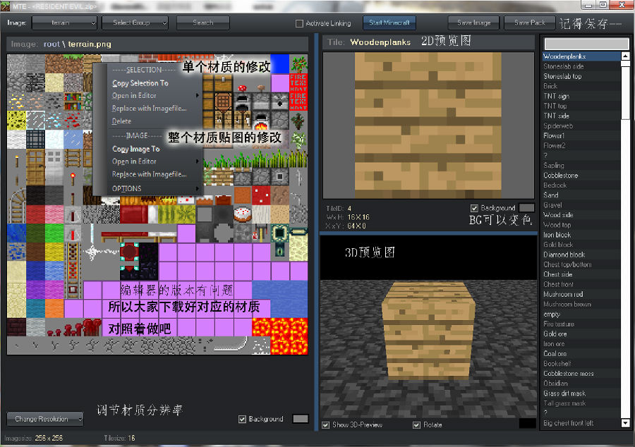635x447 pixels.
Task: Enable the Activate Linking checkbox
Action: pos(301,22)
